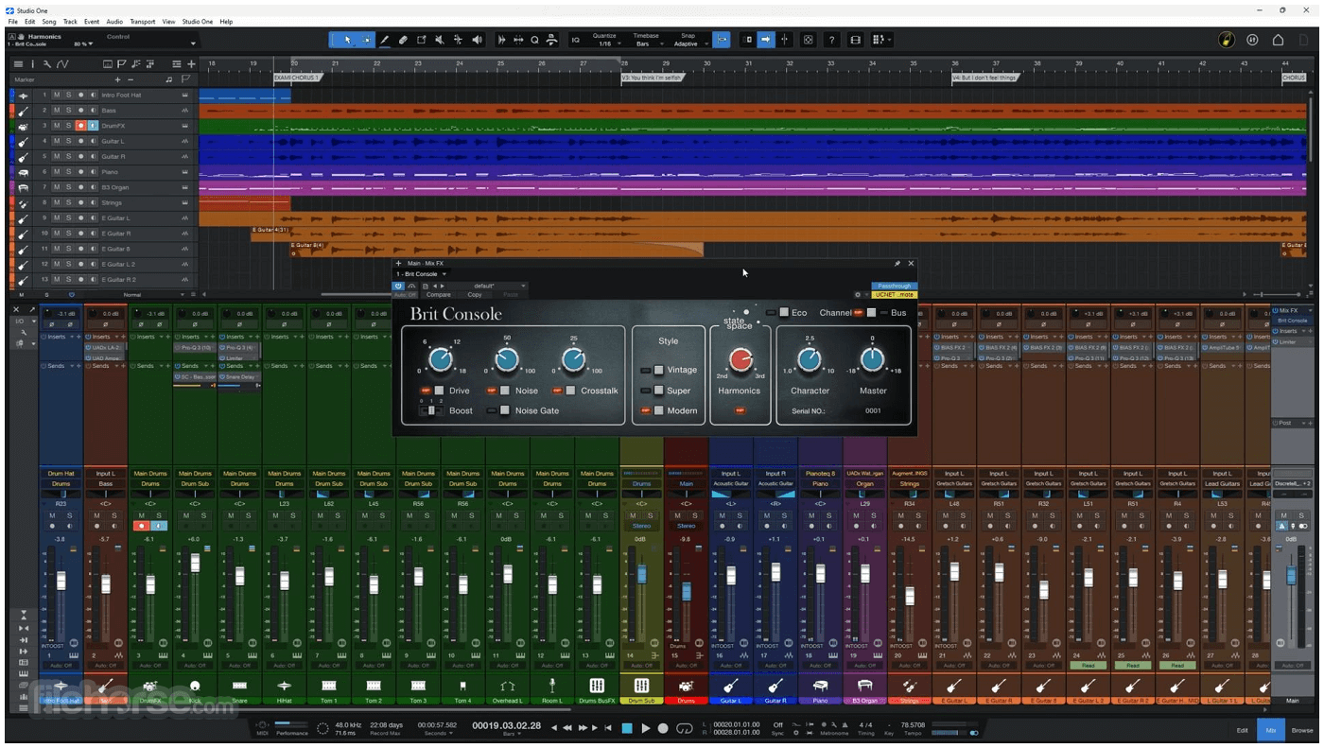This screenshot has height=748, width=1324.
Task: Click the Compare button in Brit Console
Action: click(439, 294)
